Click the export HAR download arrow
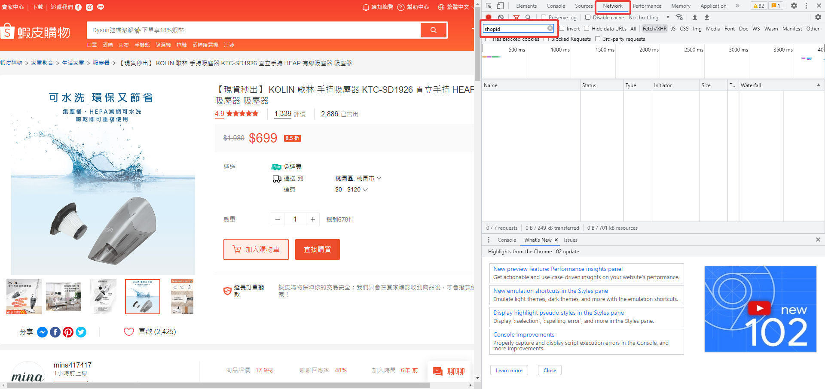 coord(707,17)
